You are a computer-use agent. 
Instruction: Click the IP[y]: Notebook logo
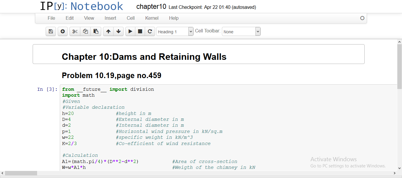click(82, 6)
